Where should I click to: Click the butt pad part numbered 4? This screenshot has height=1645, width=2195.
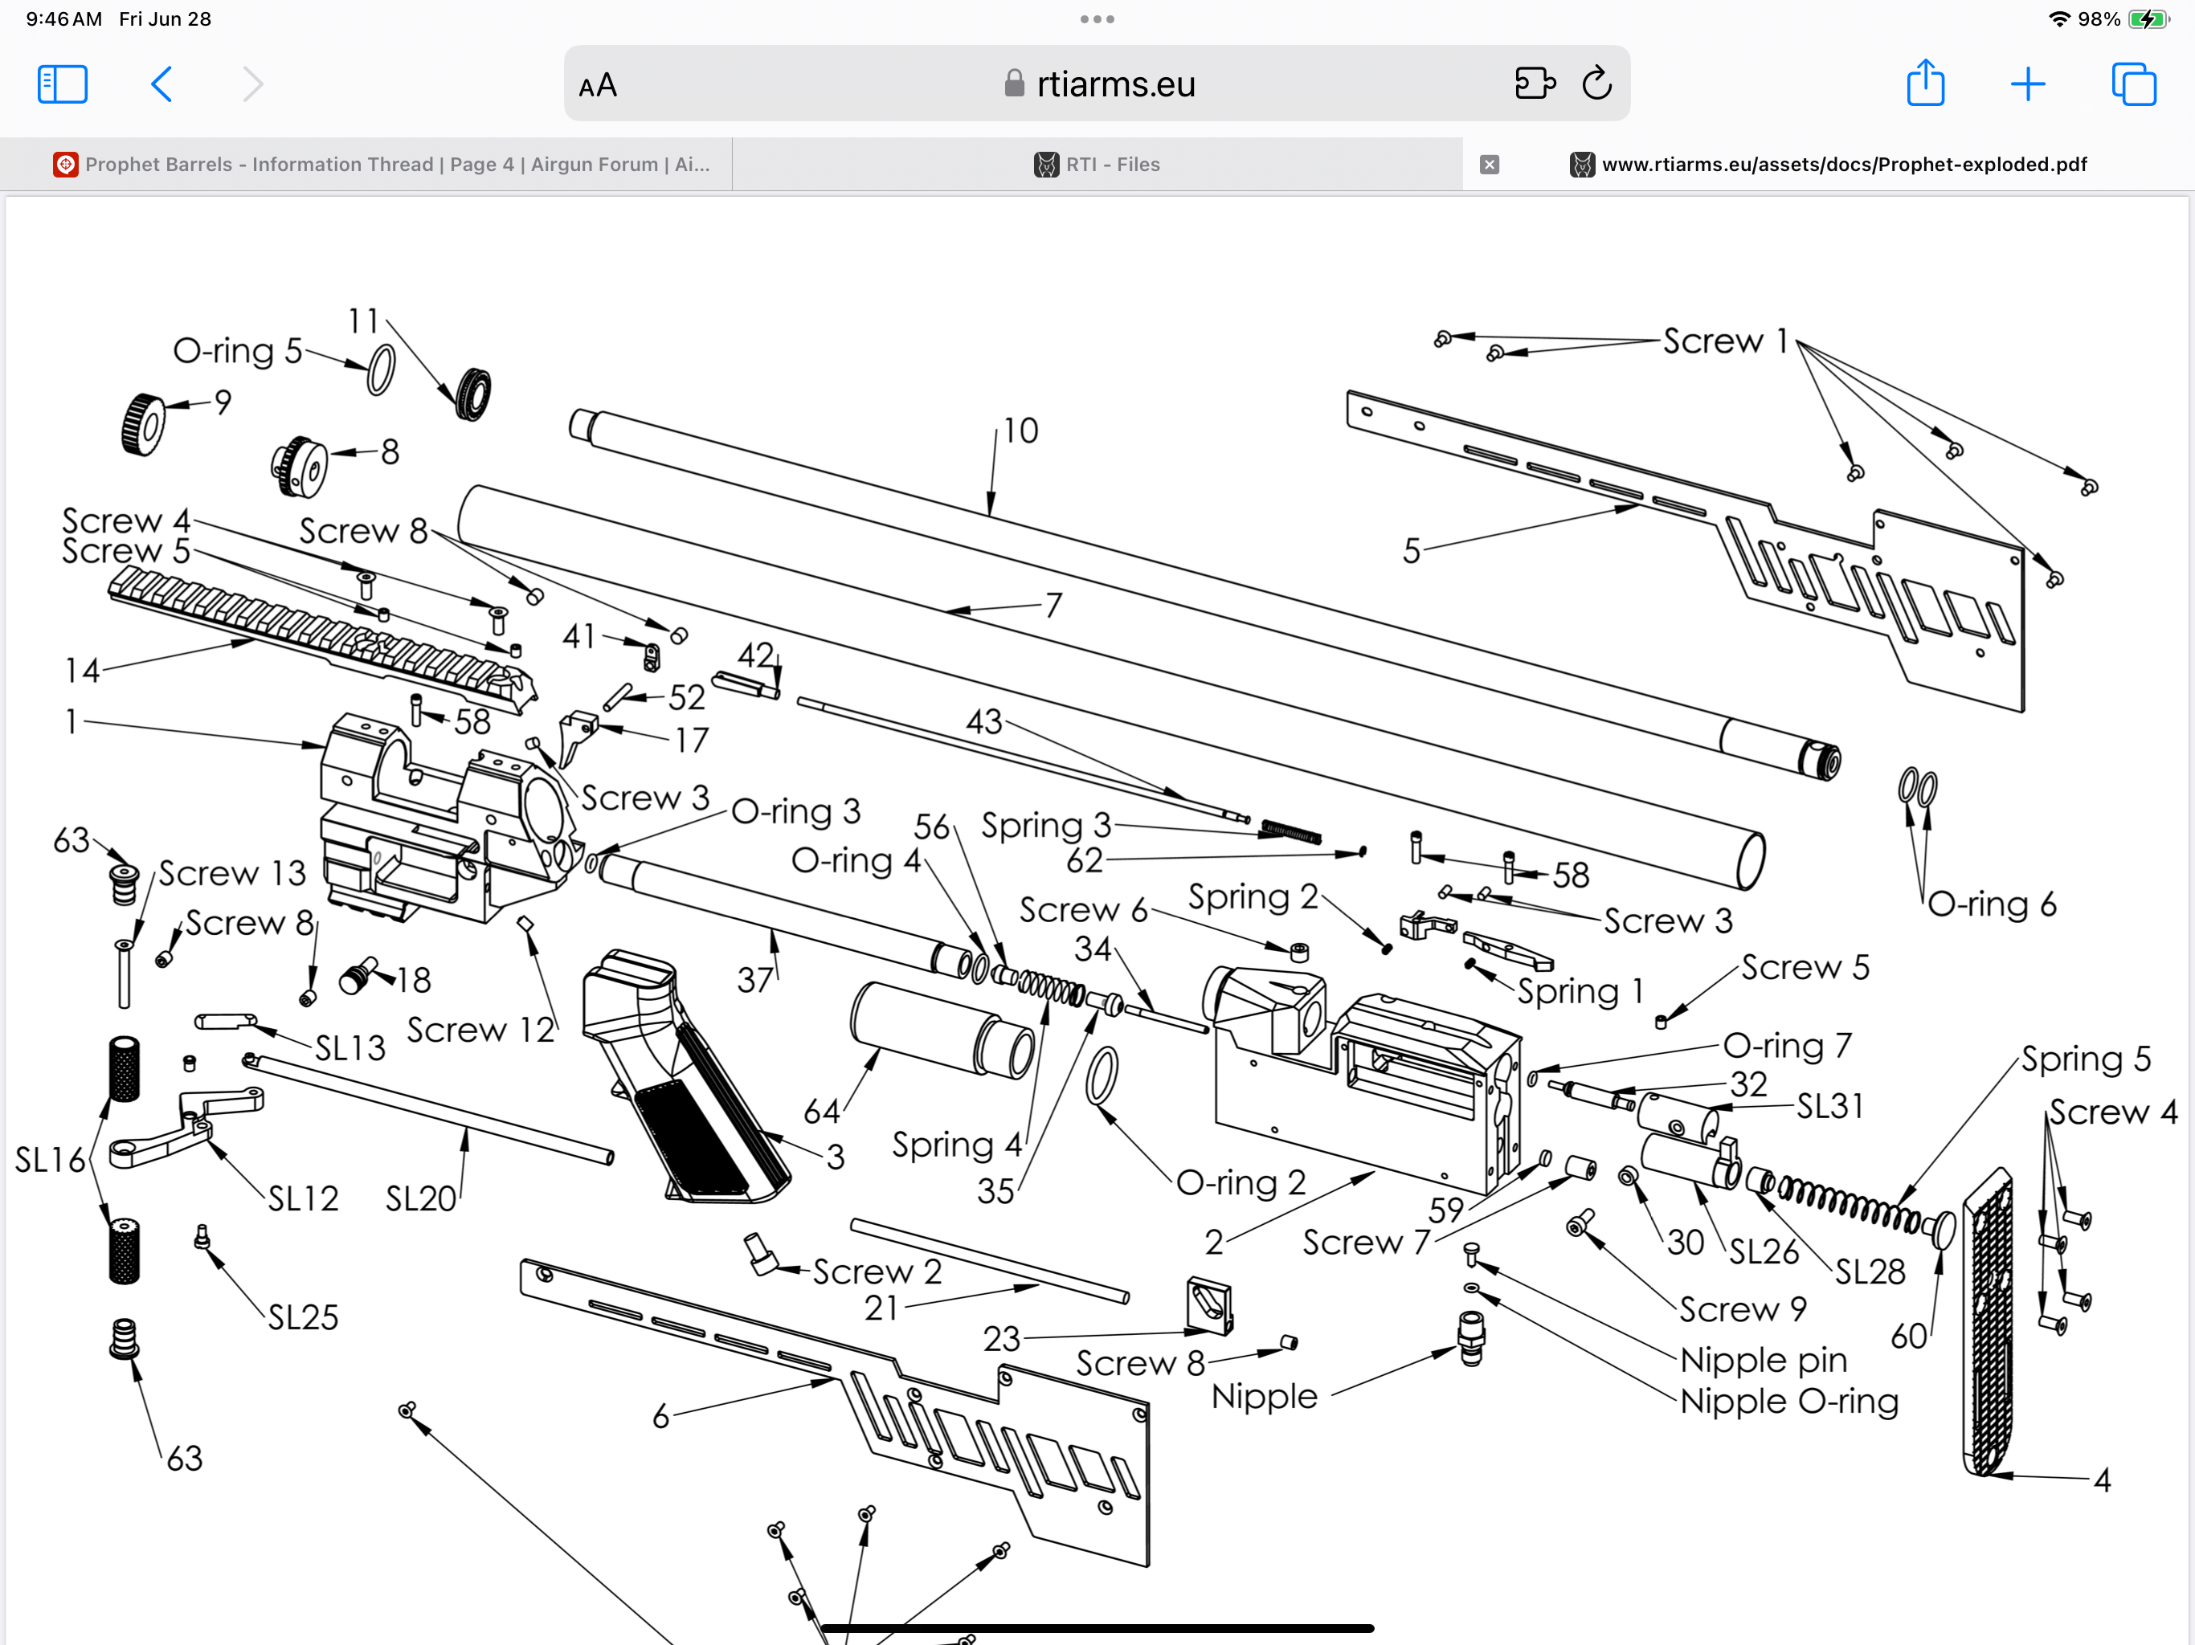pyautogui.click(x=1988, y=1321)
